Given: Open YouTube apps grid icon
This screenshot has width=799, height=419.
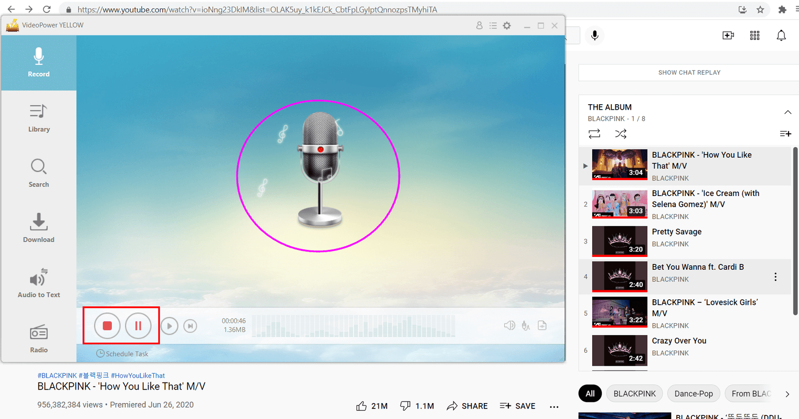Looking at the screenshot, I should (x=755, y=35).
